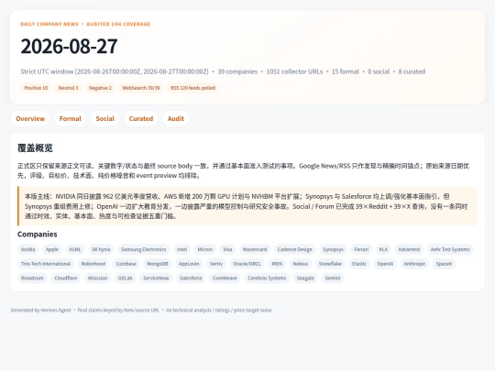Click the '1051 collector URLs' text
The image size is (495, 371).
[294, 71]
